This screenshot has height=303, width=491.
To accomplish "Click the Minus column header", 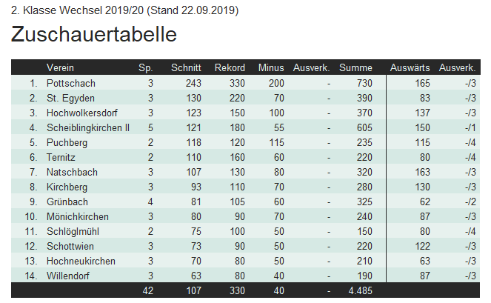I will coord(271,67).
